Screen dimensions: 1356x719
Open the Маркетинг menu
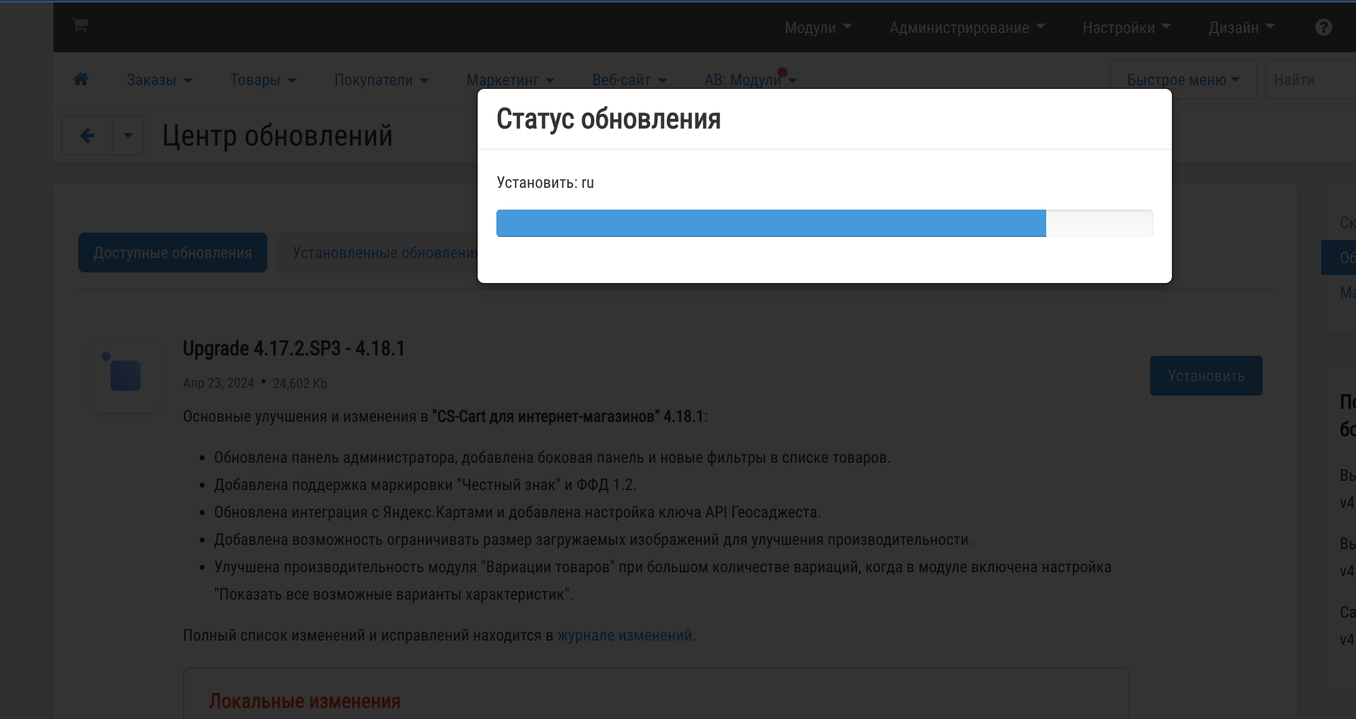pos(509,80)
